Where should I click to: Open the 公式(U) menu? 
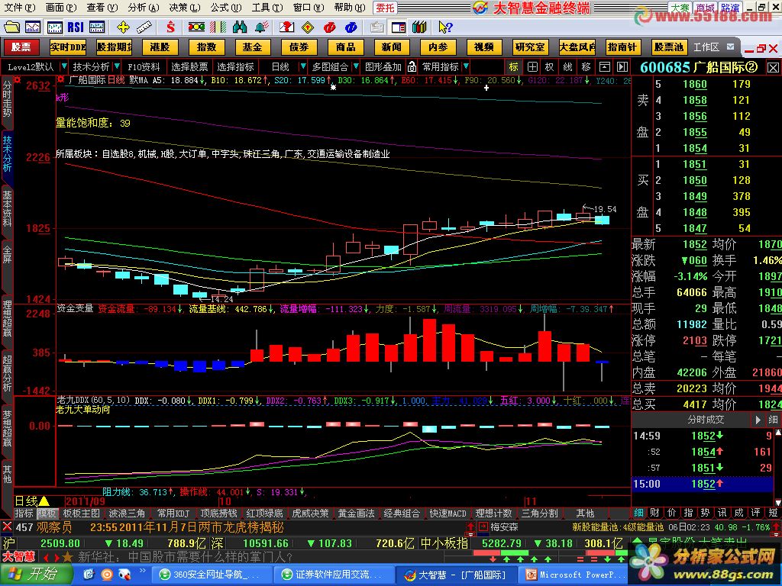(x=225, y=8)
